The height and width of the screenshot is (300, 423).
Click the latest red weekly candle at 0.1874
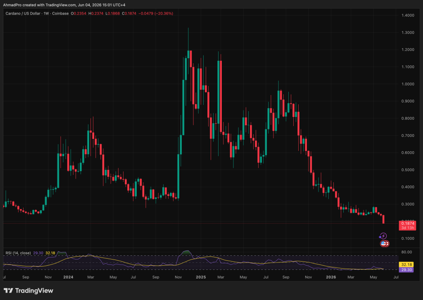tap(383, 219)
